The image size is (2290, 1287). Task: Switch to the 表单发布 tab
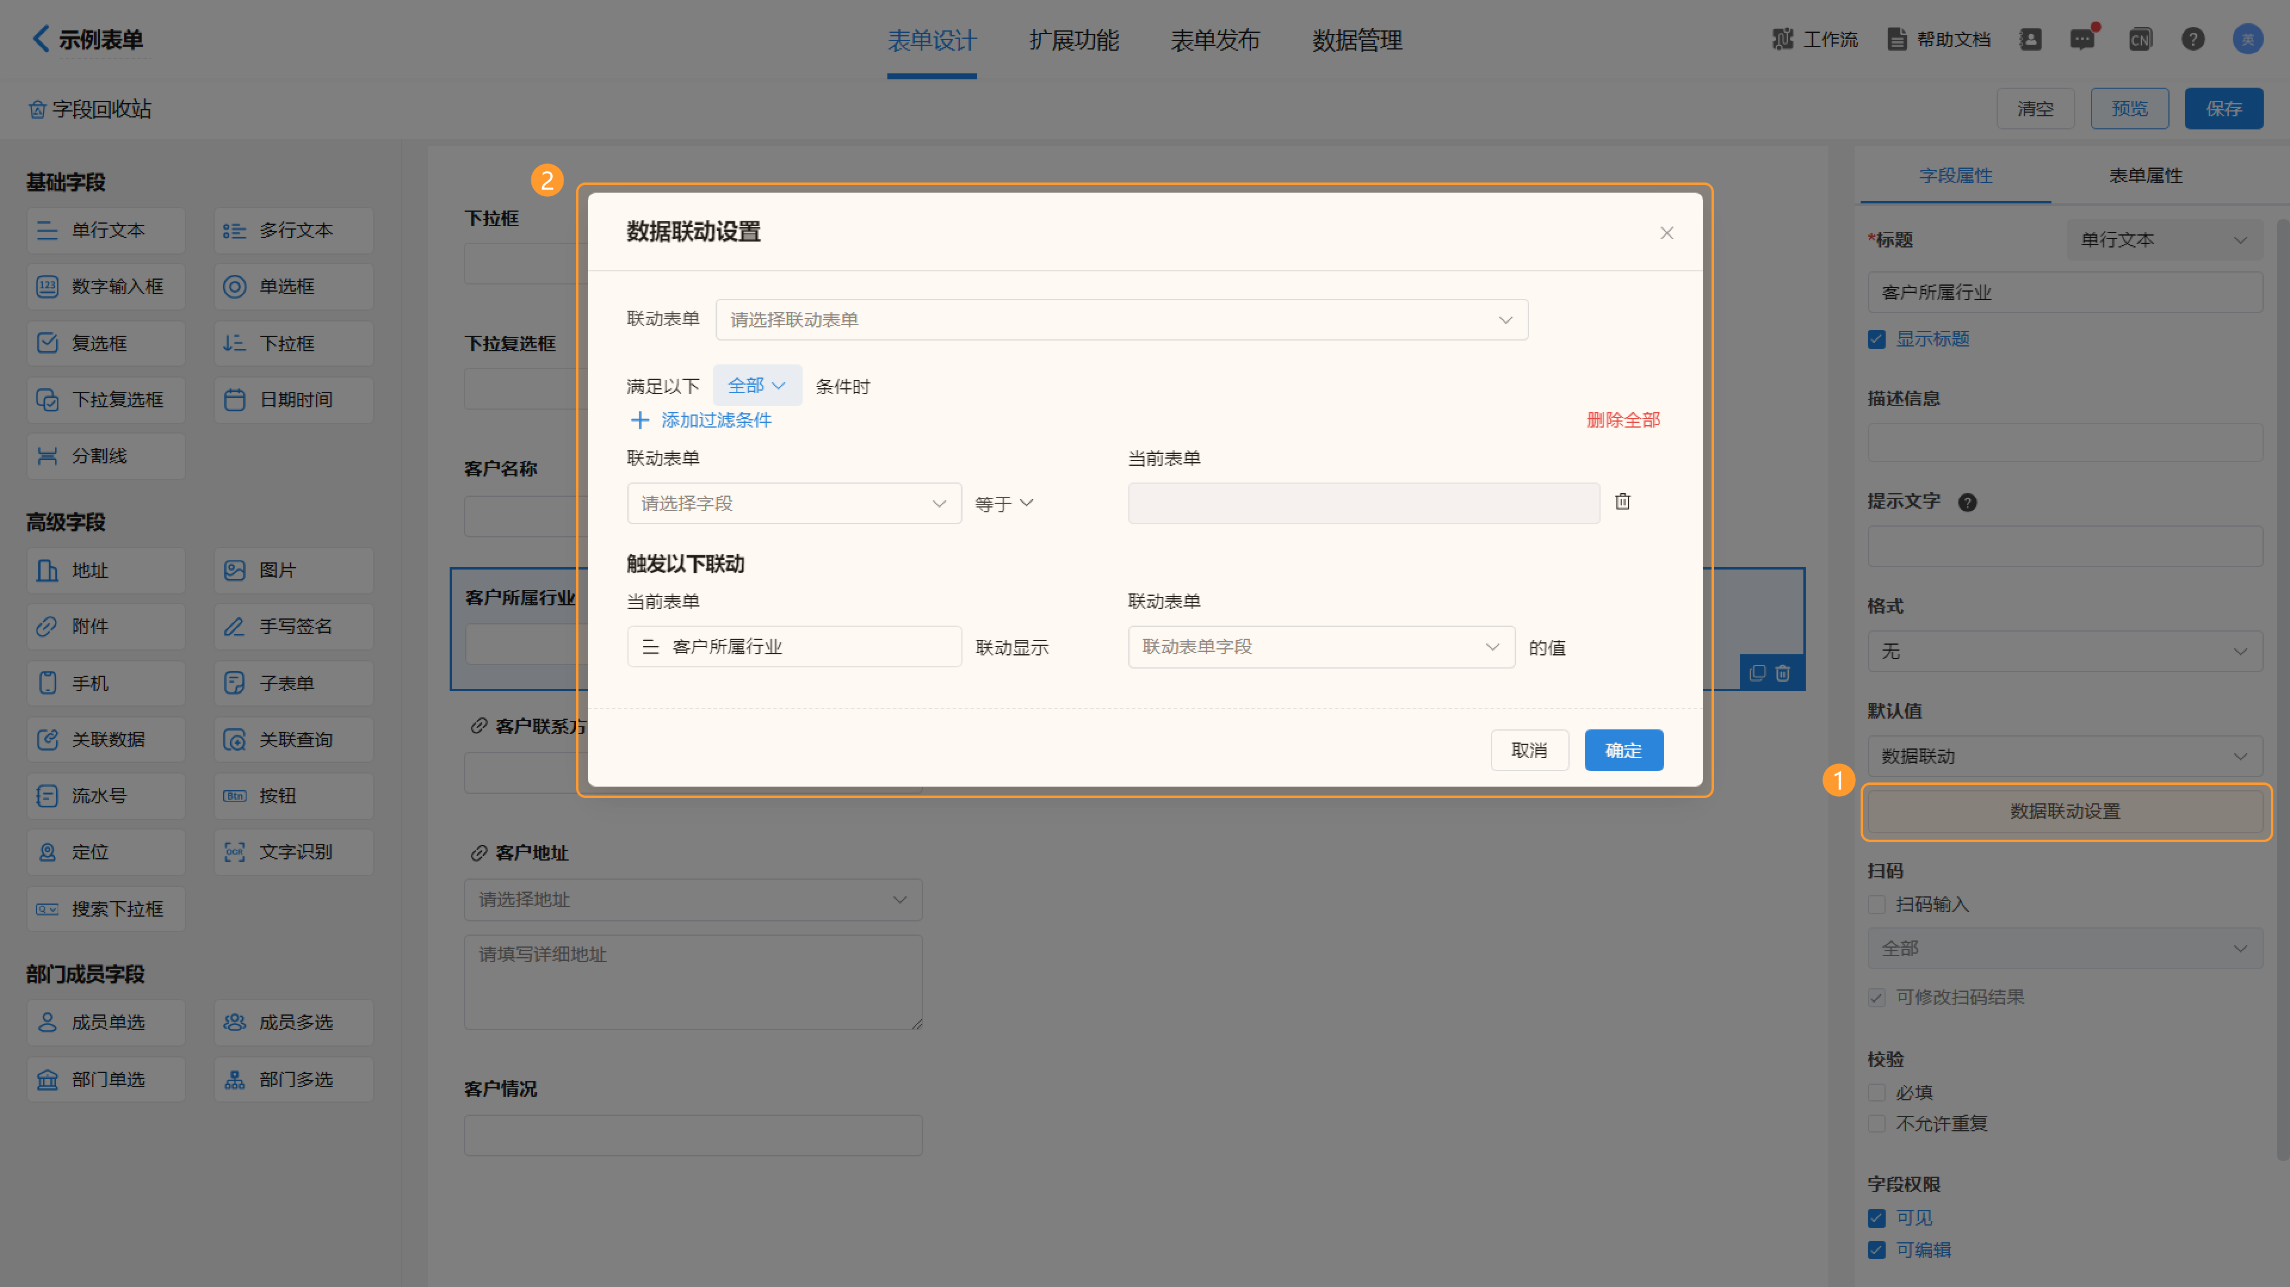coord(1215,41)
